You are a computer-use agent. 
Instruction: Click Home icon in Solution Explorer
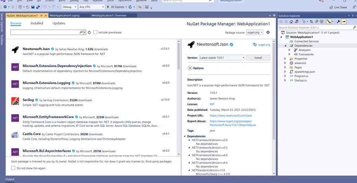(291, 22)
